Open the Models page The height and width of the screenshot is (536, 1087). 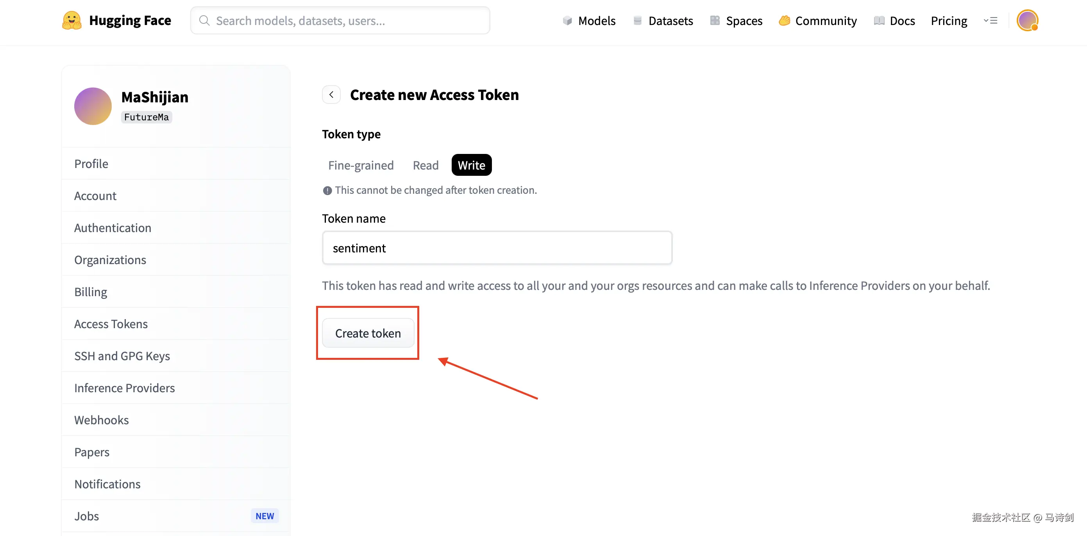coord(589,21)
